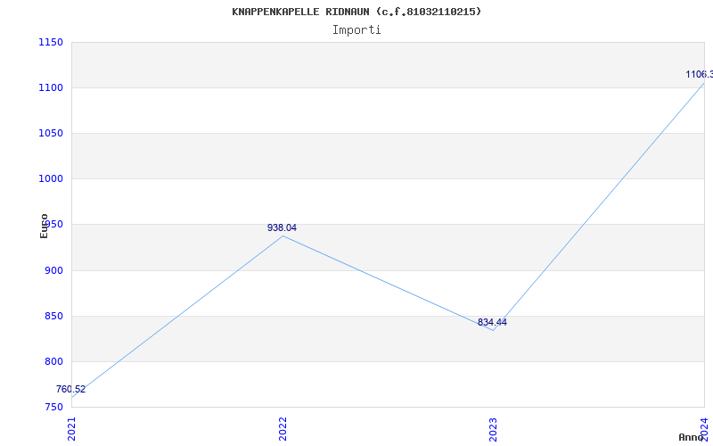Select the 2024 x-axis label

(704, 428)
